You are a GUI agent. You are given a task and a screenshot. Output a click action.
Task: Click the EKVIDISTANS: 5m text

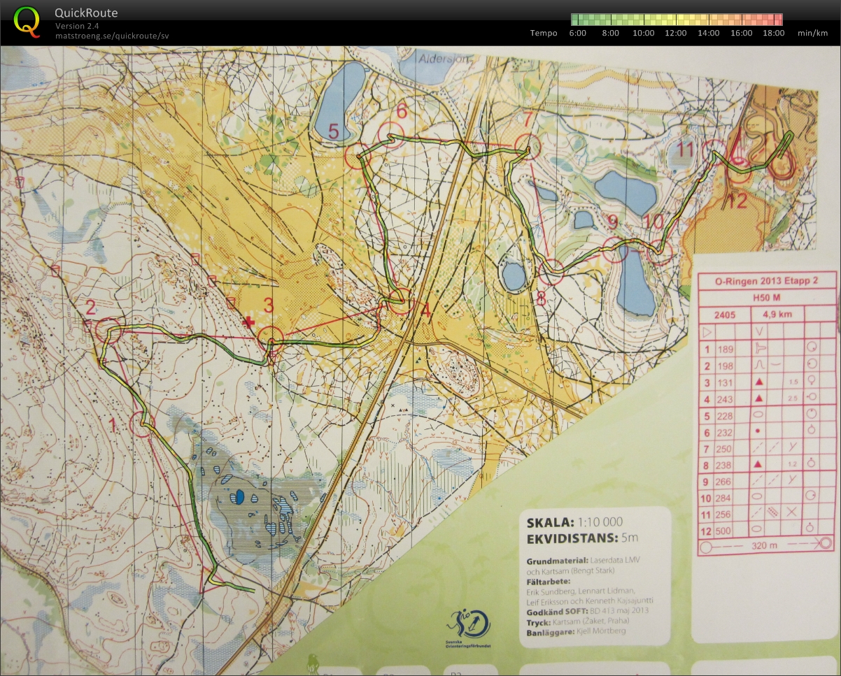(582, 538)
